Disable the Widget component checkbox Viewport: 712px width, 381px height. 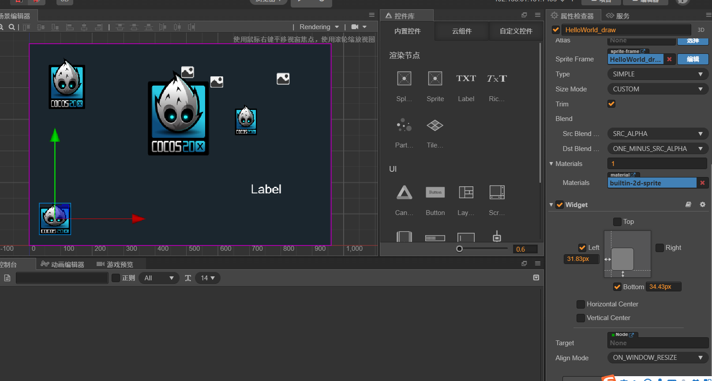560,204
